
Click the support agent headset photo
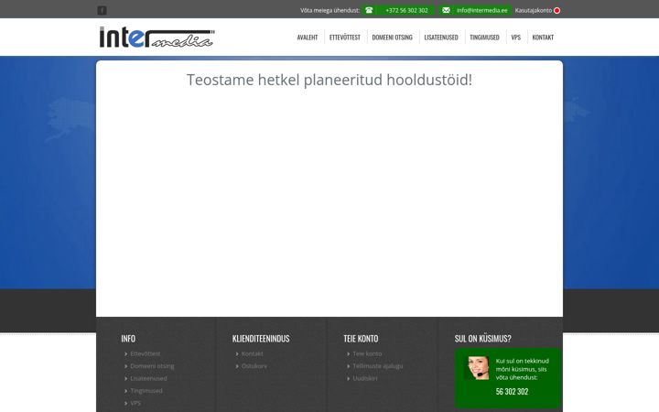tap(479, 368)
